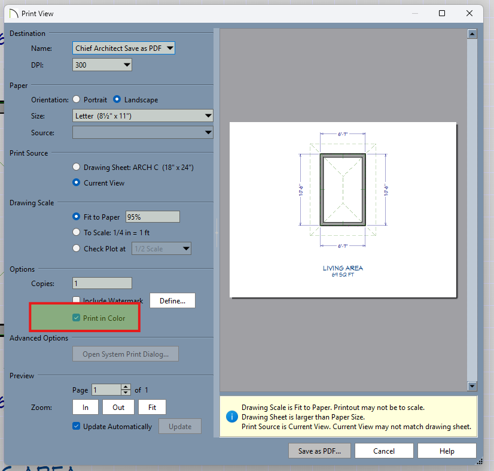Choose the To Scale drawing option
Viewport: 494px width, 471px height.
pyautogui.click(x=76, y=232)
